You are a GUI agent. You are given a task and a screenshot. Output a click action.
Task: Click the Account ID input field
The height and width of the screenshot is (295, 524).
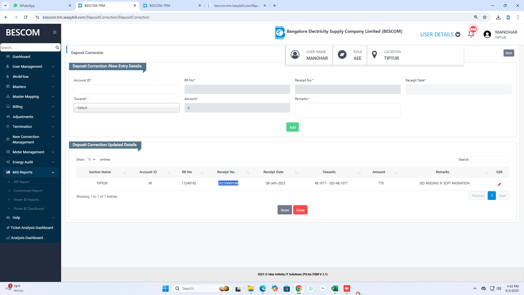126,89
